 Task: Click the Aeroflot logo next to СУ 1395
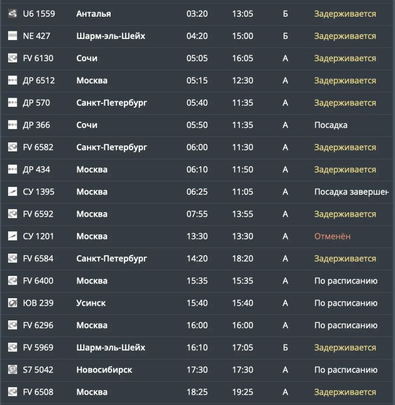click(x=12, y=191)
